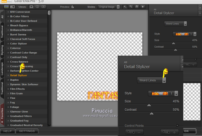This screenshot has width=202, height=136.
Task: Switch filter list to thumbnail grid display
Action: coord(12,7)
